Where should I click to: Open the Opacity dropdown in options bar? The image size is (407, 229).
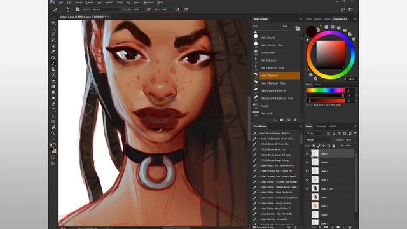point(142,10)
